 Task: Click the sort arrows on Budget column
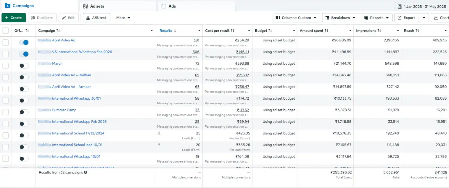270,30
